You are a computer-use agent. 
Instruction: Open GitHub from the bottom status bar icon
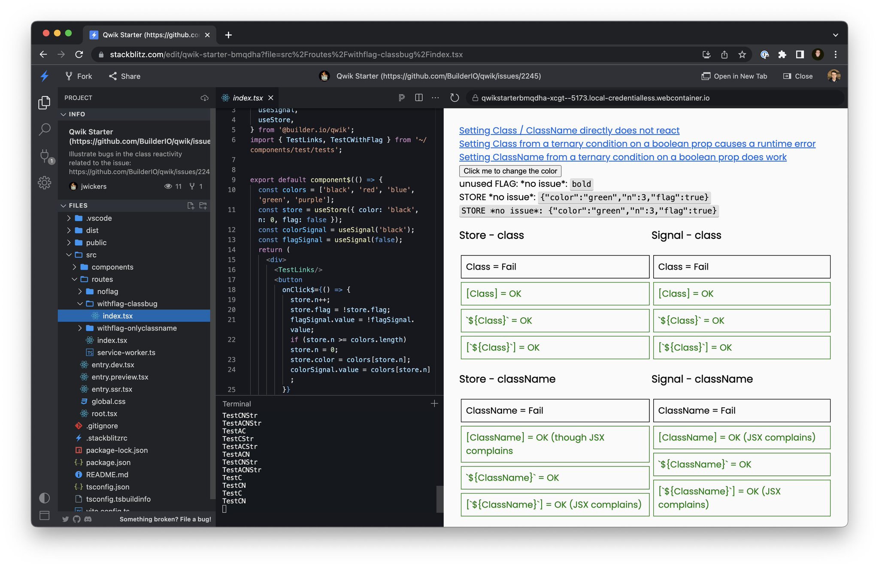click(77, 519)
